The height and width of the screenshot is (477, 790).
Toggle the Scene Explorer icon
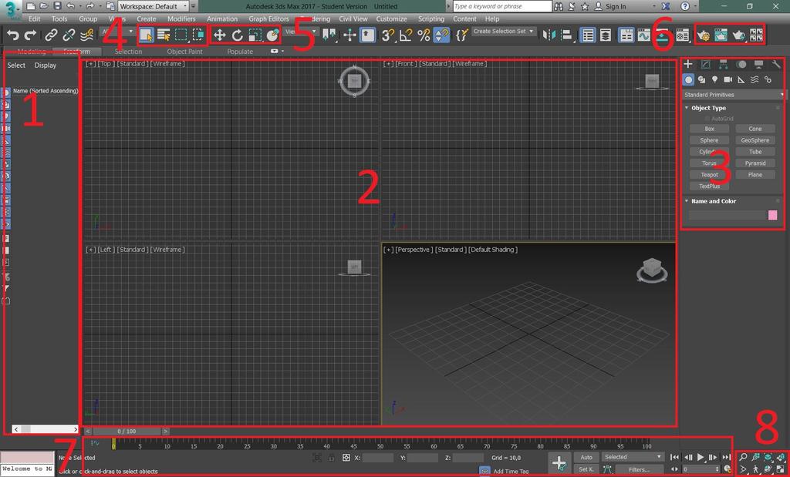tap(587, 35)
